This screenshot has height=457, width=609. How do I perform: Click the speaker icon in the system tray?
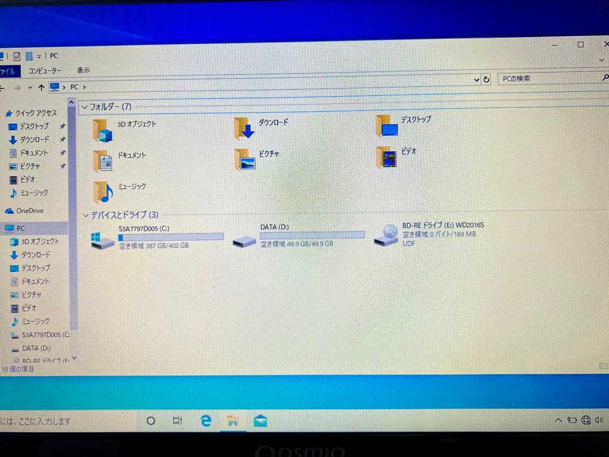click(x=599, y=420)
